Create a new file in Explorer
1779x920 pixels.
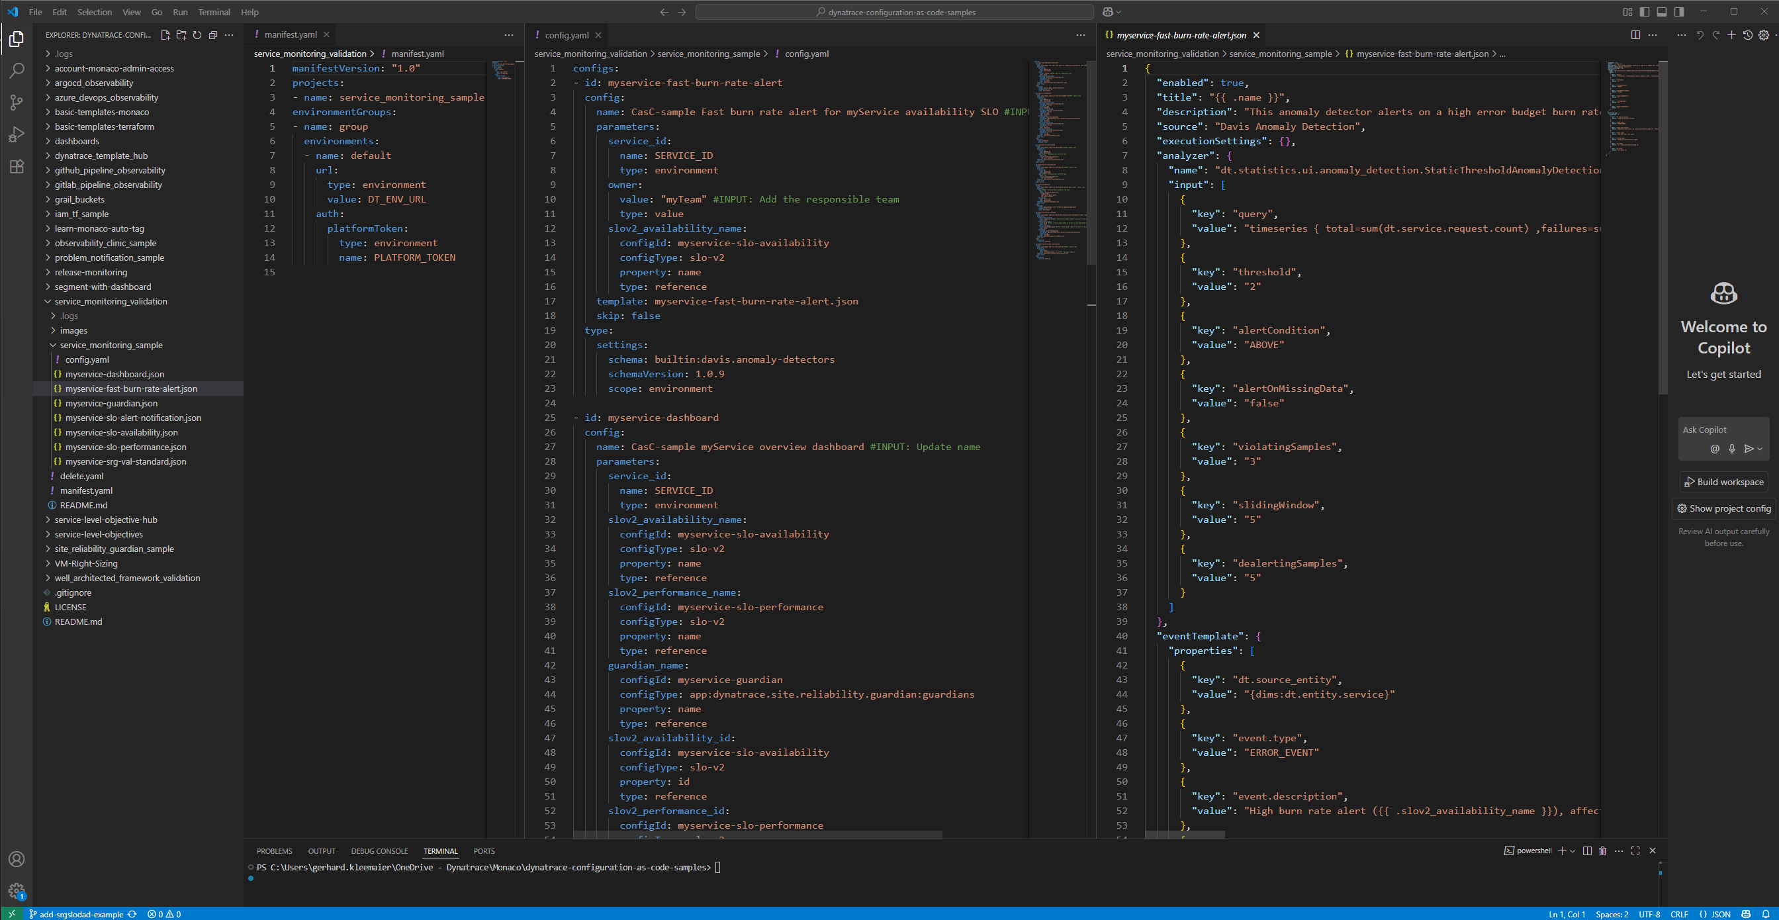click(x=165, y=34)
